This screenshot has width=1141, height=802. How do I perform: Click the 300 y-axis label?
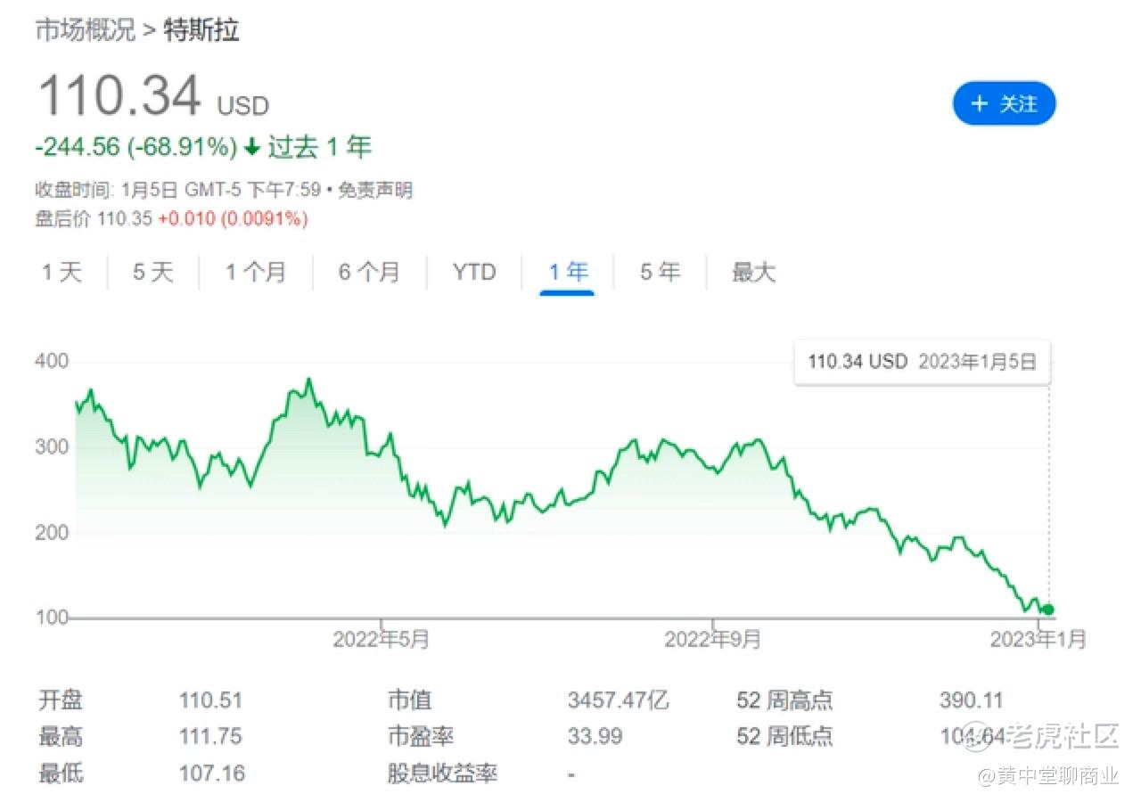[53, 446]
